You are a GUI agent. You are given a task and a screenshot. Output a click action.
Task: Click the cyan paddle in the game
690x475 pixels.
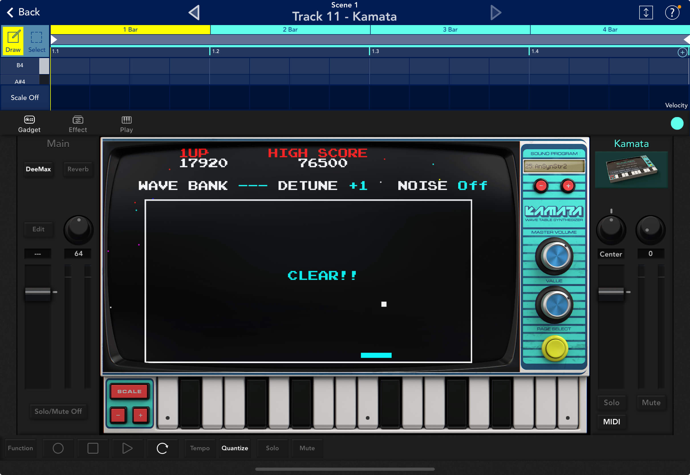(376, 355)
